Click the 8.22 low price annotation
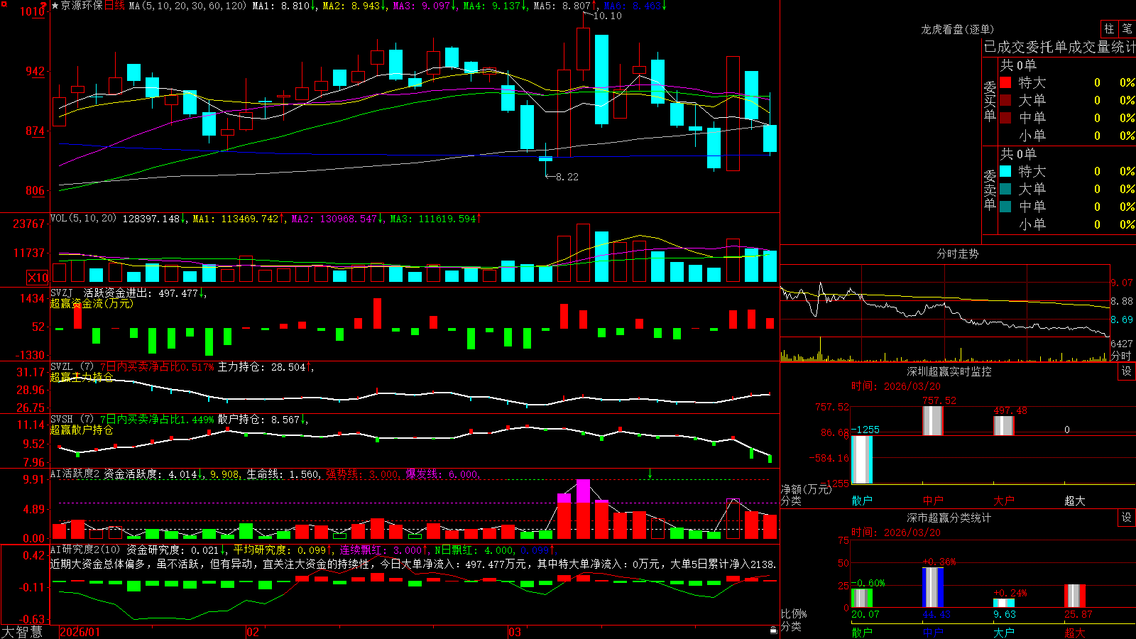This screenshot has height=639, width=1136. tap(567, 177)
